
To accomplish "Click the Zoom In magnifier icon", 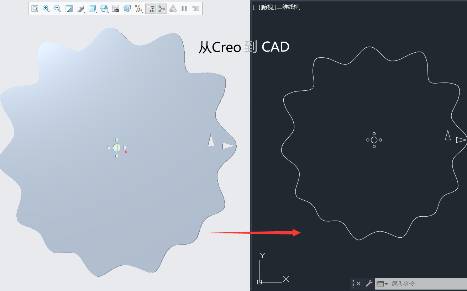I will pyautogui.click(x=46, y=9).
